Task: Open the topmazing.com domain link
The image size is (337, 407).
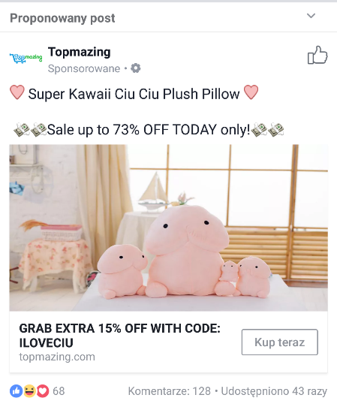Action: click(x=57, y=357)
